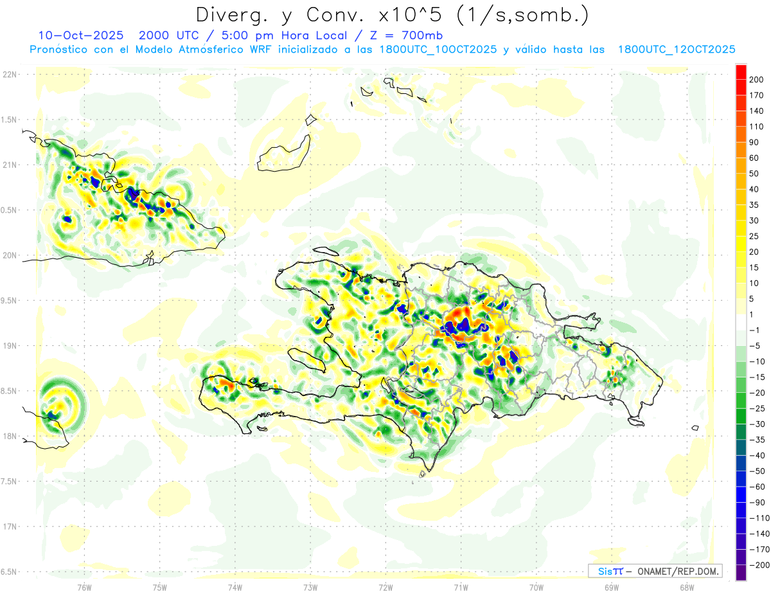Pick the red swatch above the 200 label

(741, 72)
